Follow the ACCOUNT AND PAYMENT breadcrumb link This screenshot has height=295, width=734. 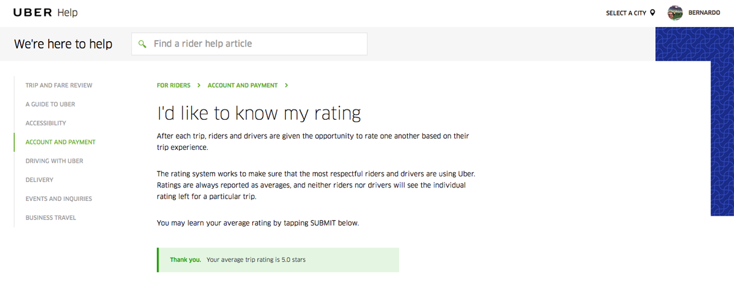(x=242, y=85)
